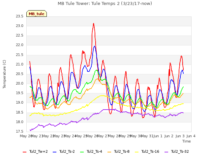
Task: Click the 21.0 y-axis tick label
Action: [x=20, y=65]
